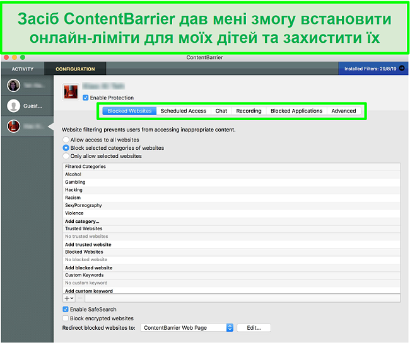Image resolution: width=410 pixels, height=343 pixels.
Task: Select the woman's user avatar in sidebar
Action: (x=14, y=86)
